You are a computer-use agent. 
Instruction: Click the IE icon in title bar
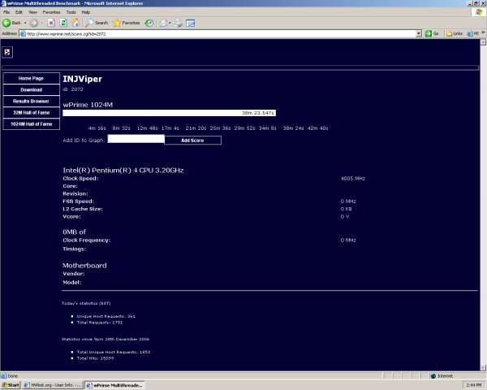3,3
